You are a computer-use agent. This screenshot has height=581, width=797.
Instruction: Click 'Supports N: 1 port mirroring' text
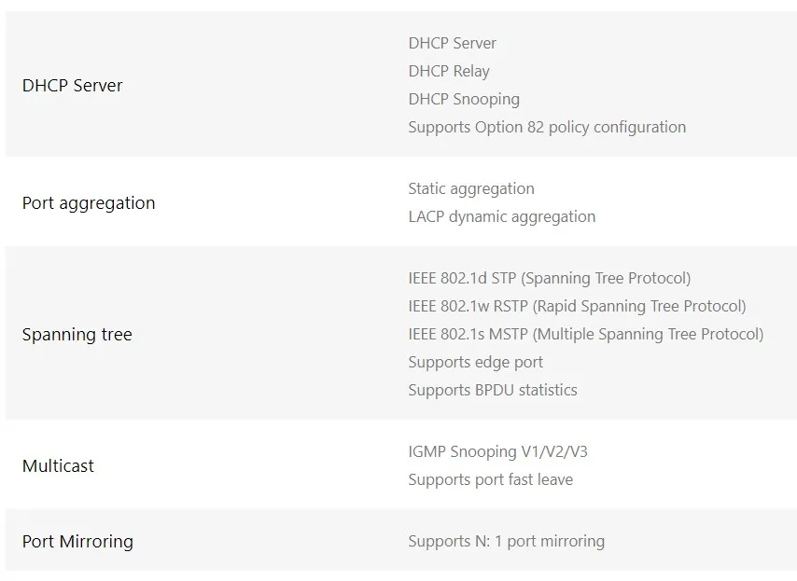tap(506, 541)
